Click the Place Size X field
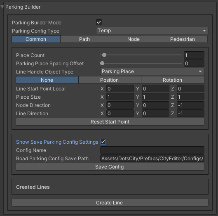This screenshot has width=218, height=216. coord(120,97)
